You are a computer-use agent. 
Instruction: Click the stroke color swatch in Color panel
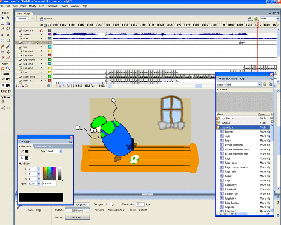26,151
